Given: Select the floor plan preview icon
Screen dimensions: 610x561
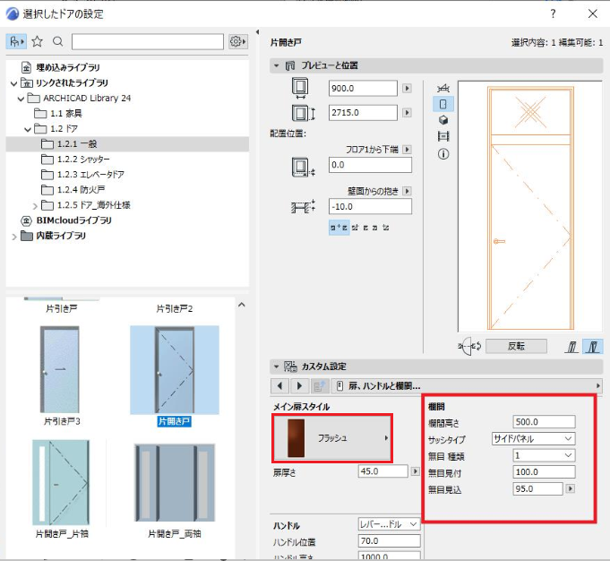Looking at the screenshot, I should 443,88.
